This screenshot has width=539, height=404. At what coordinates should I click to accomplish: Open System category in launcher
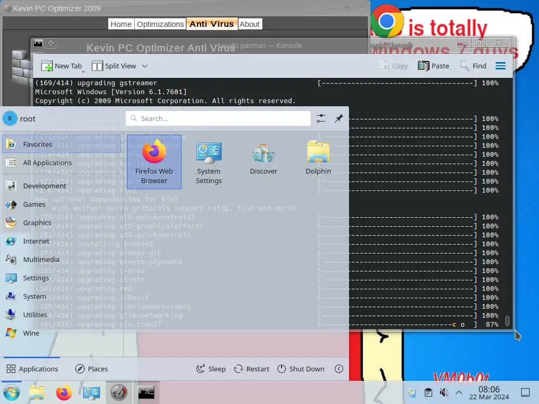pyautogui.click(x=62, y=297)
